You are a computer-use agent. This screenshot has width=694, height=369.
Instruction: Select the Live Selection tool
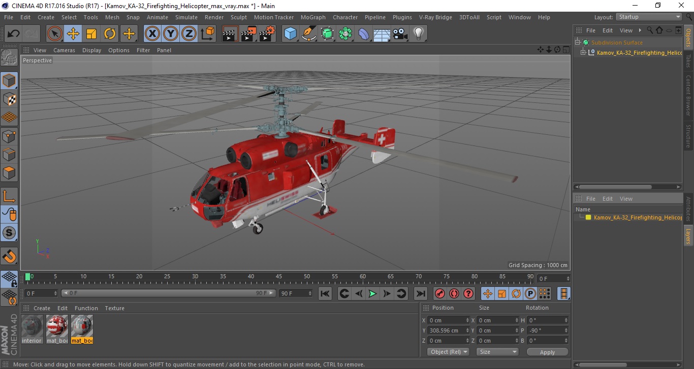(x=55, y=34)
